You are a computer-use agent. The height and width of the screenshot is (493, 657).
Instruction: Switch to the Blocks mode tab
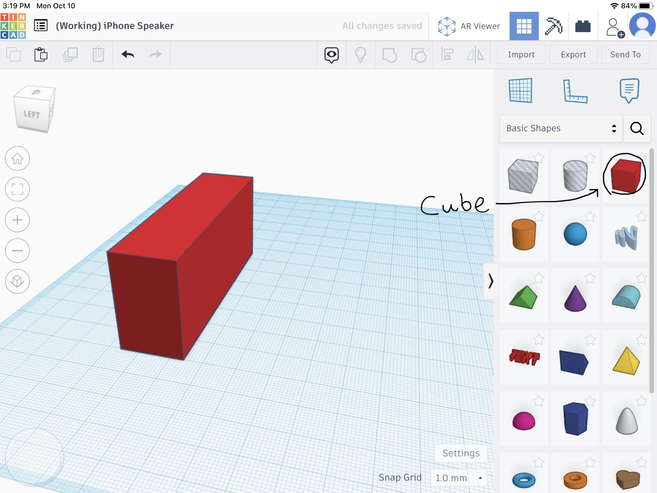[553, 26]
